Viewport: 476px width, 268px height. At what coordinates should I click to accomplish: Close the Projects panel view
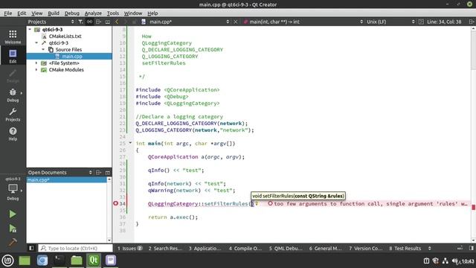pos(107,22)
